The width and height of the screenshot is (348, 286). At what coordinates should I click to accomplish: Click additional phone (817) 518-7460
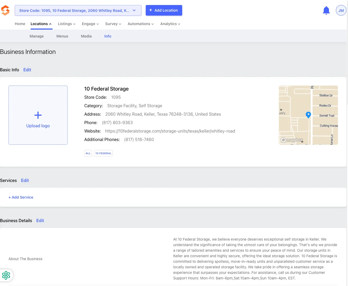(139, 139)
